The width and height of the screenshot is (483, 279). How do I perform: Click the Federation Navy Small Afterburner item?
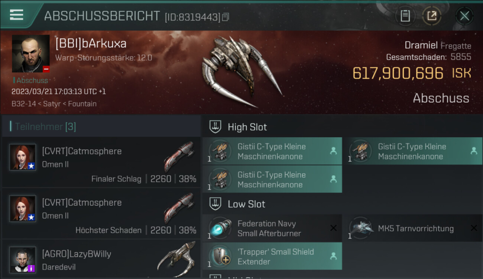[x=272, y=228]
